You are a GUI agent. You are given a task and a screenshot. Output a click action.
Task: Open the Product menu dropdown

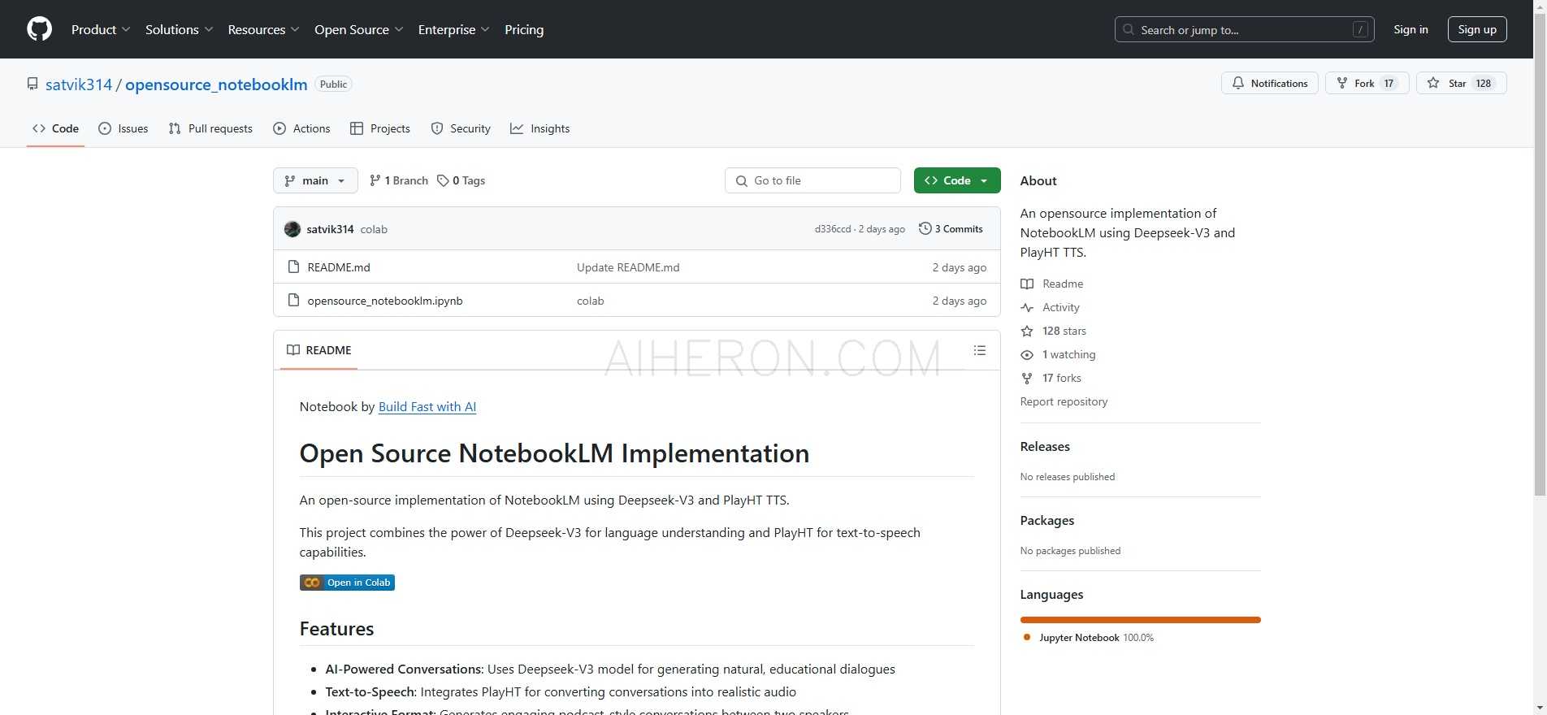(100, 29)
